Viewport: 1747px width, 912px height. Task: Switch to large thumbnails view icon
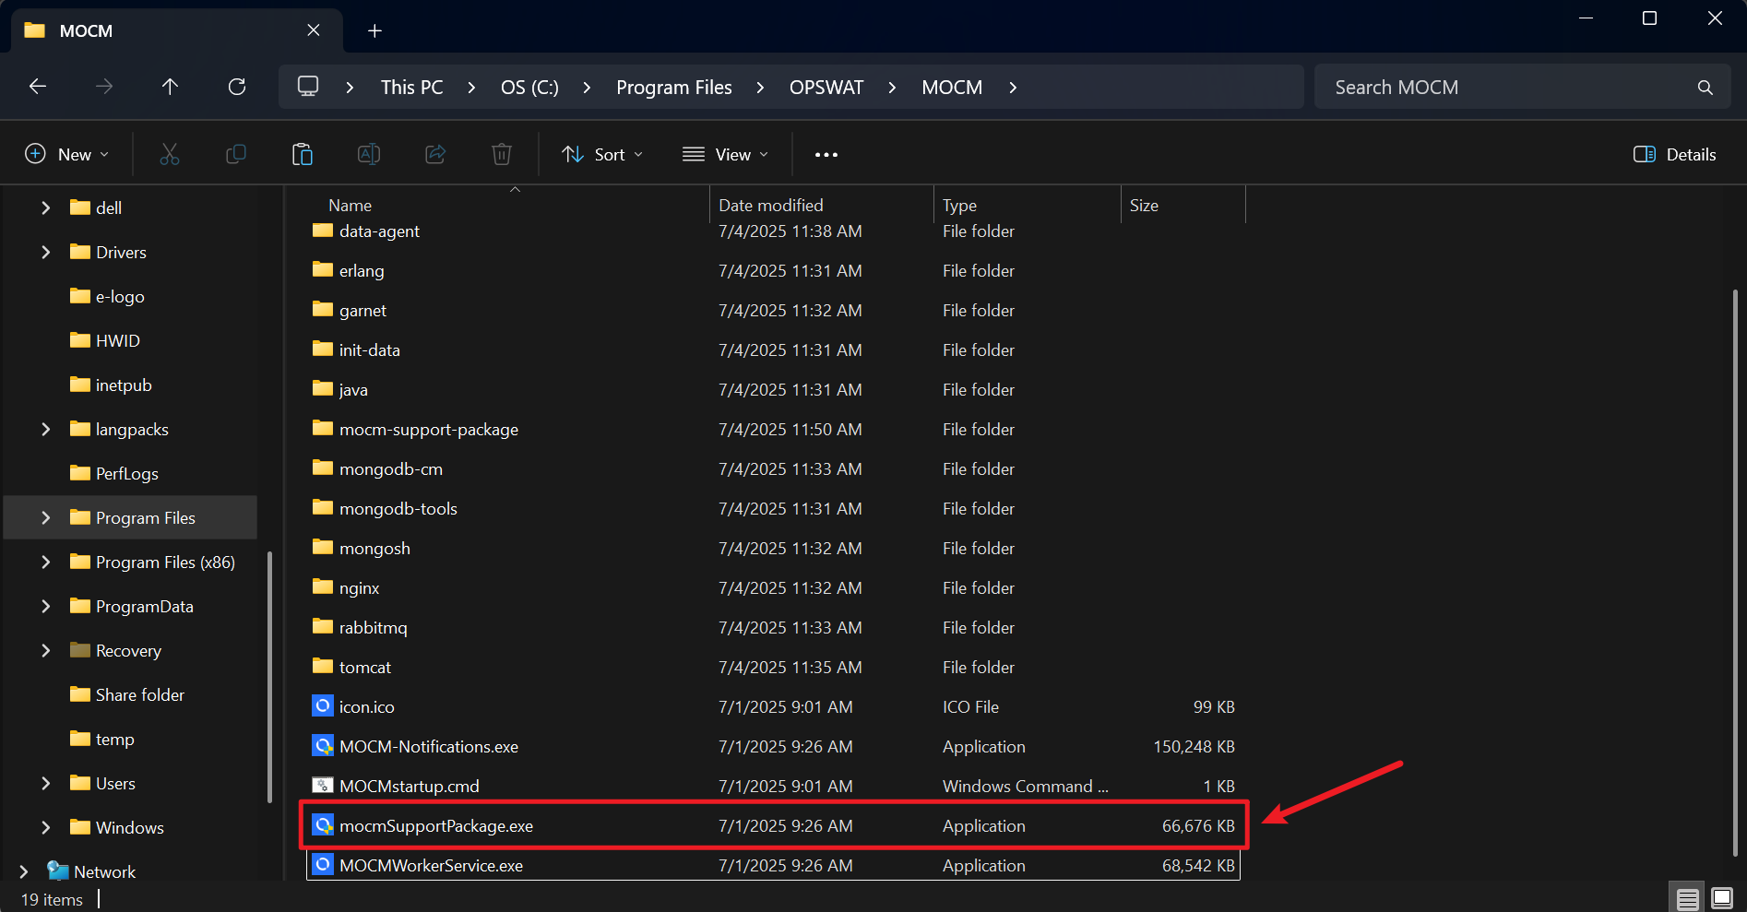1722,898
